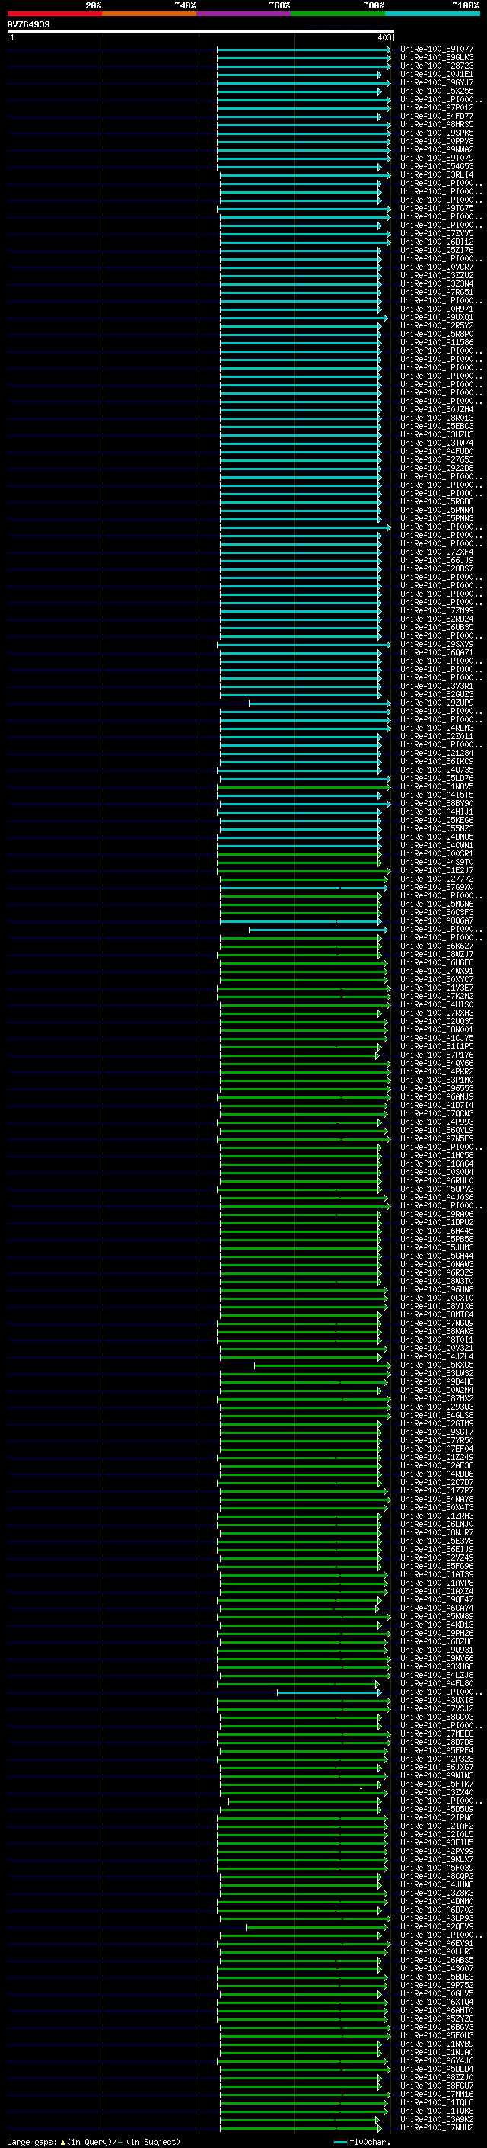
Task: Select hit label UniRef100_B4FD77
Action: pos(437,116)
